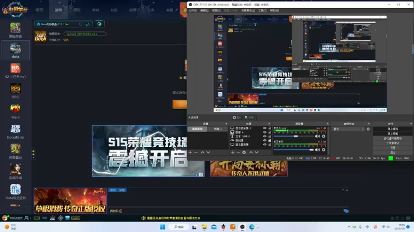The width and height of the screenshot is (414, 232).
Task: Toggle visibility of the text GDI+ source
Action: [264, 136]
